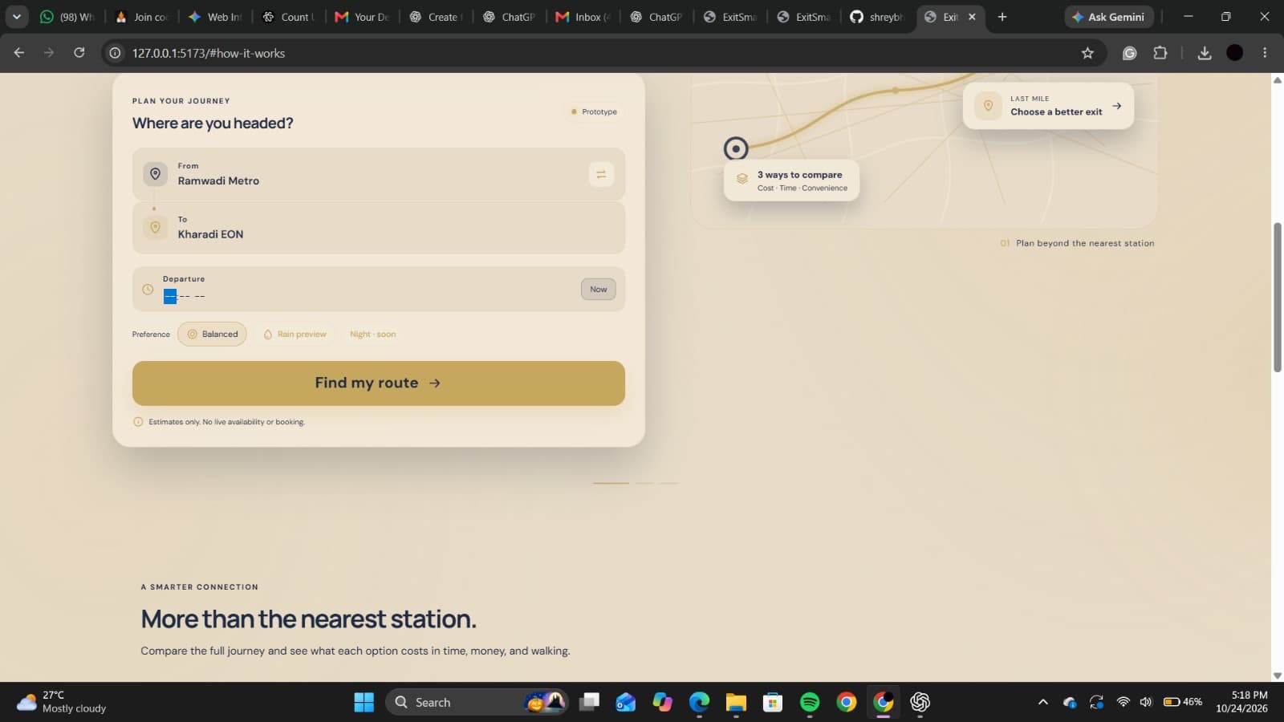Click the From field with Ramwadi Metro

pyautogui.click(x=379, y=174)
